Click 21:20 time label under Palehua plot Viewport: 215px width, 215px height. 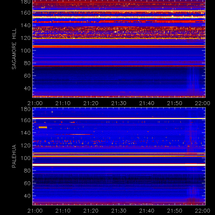pyautogui.click(x=91, y=211)
